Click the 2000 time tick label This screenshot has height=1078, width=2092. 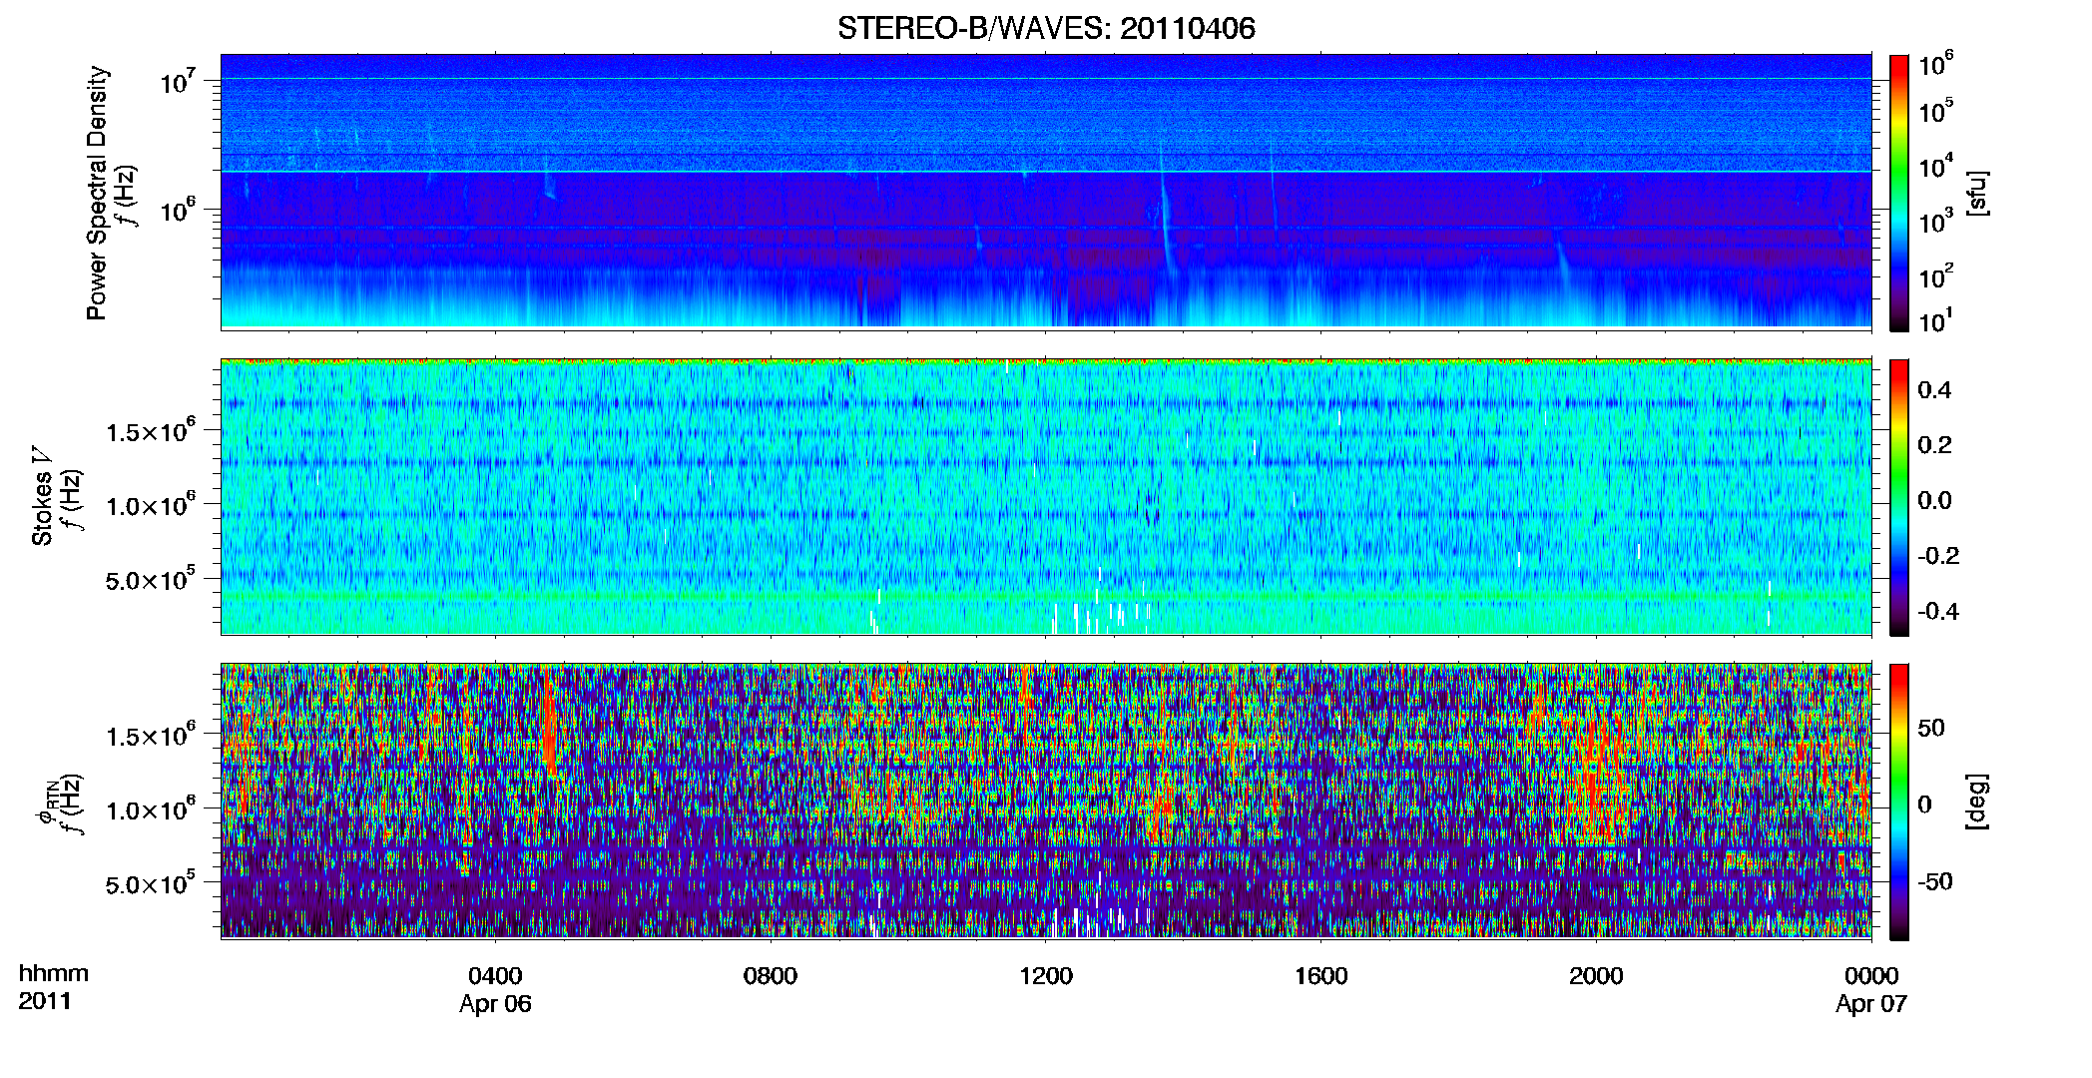click(1596, 976)
